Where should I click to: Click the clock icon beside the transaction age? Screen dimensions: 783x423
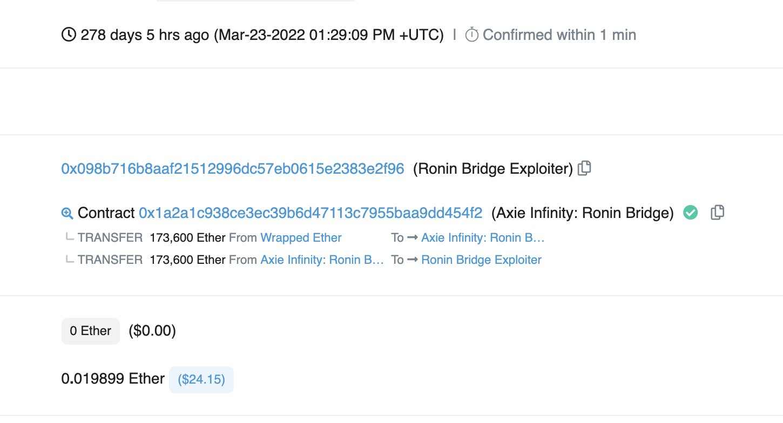[x=69, y=35]
